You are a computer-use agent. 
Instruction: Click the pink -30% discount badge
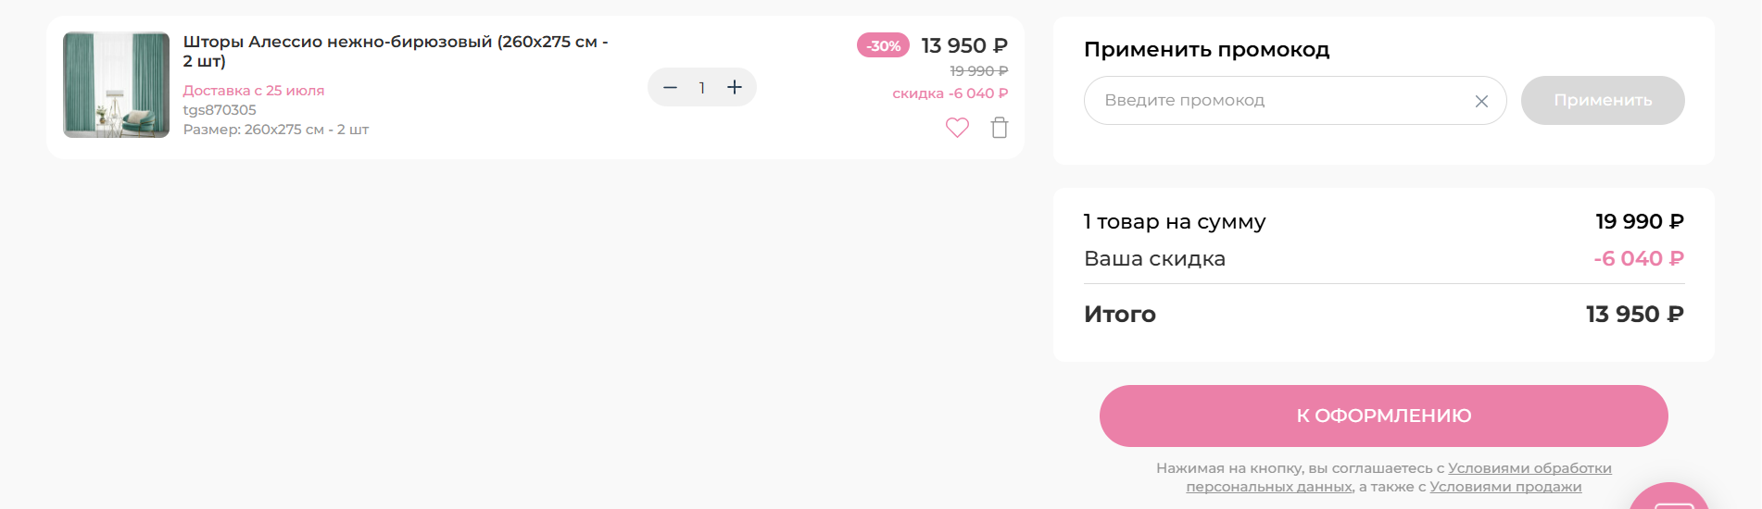(884, 45)
